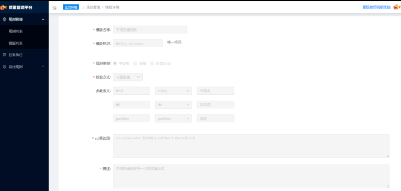Go to 规则列表 in the sidebar

click(16, 31)
